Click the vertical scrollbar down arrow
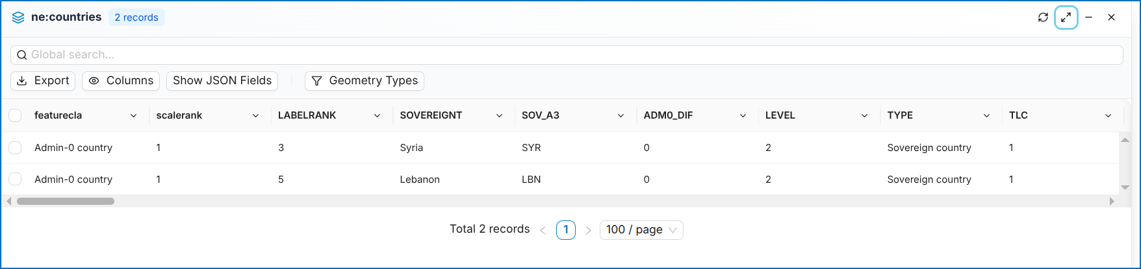 [x=1125, y=188]
